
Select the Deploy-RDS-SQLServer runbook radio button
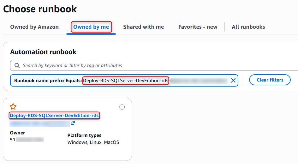point(122,107)
